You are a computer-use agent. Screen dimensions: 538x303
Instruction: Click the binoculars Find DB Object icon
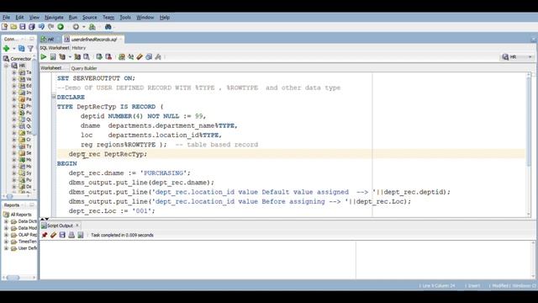pyautogui.click(x=108, y=27)
